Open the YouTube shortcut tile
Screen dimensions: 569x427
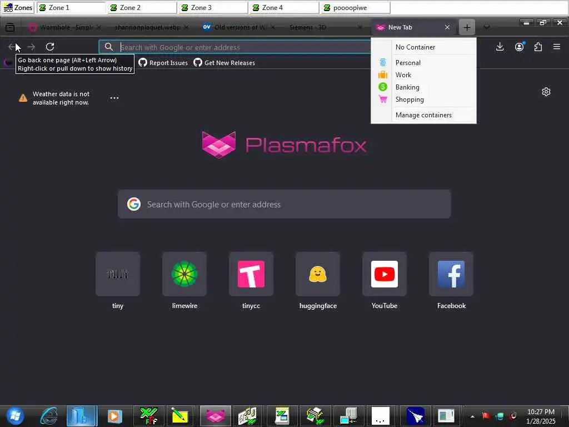pyautogui.click(x=385, y=274)
